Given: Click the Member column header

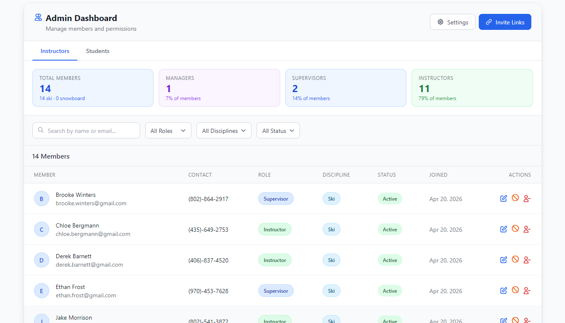Looking at the screenshot, I should point(45,175).
